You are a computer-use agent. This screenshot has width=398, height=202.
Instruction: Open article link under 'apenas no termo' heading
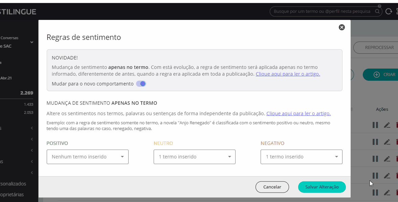(x=298, y=113)
